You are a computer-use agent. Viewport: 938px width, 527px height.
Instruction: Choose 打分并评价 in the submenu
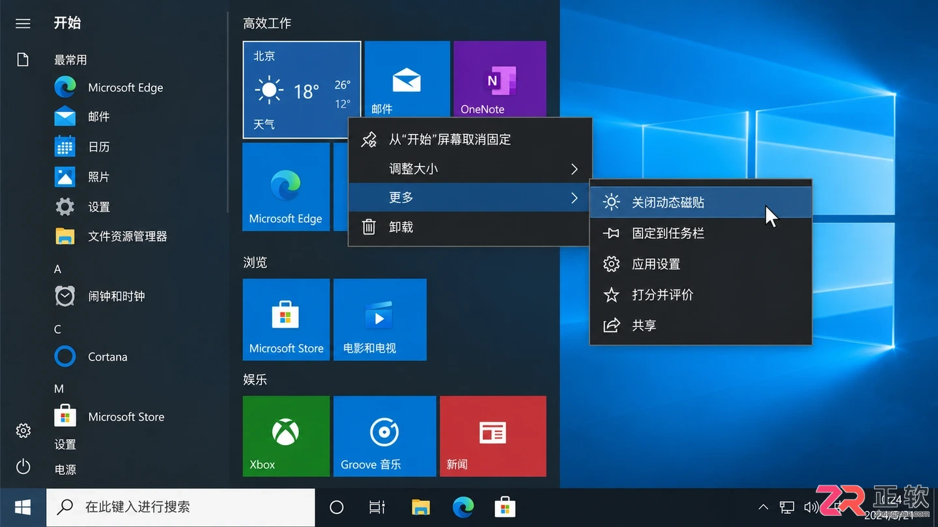click(x=701, y=295)
